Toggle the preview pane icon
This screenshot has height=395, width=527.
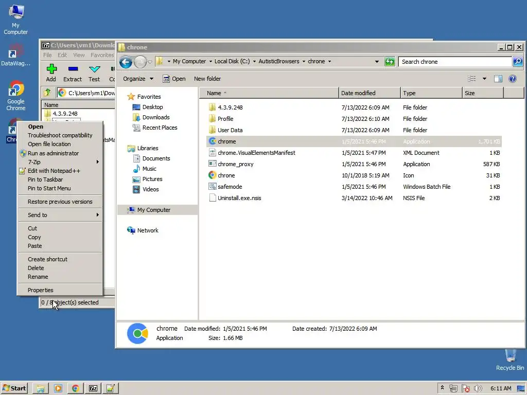click(x=498, y=79)
